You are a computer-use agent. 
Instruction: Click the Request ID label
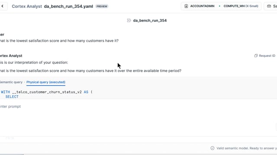(267, 56)
